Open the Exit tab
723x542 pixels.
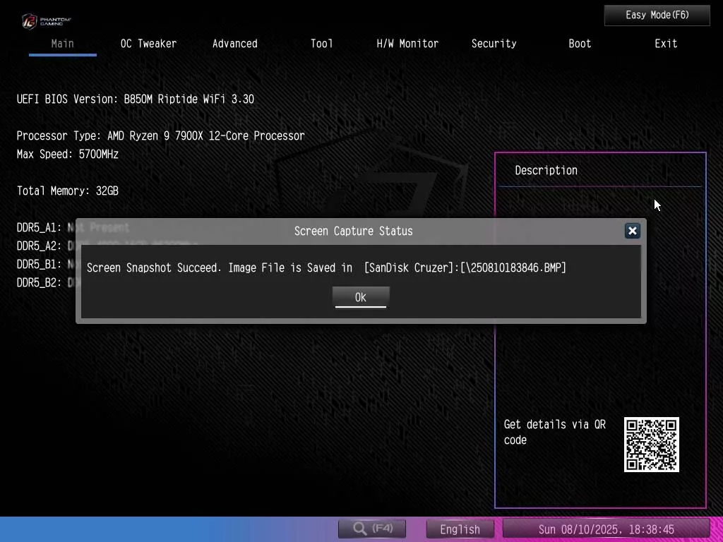pos(666,44)
